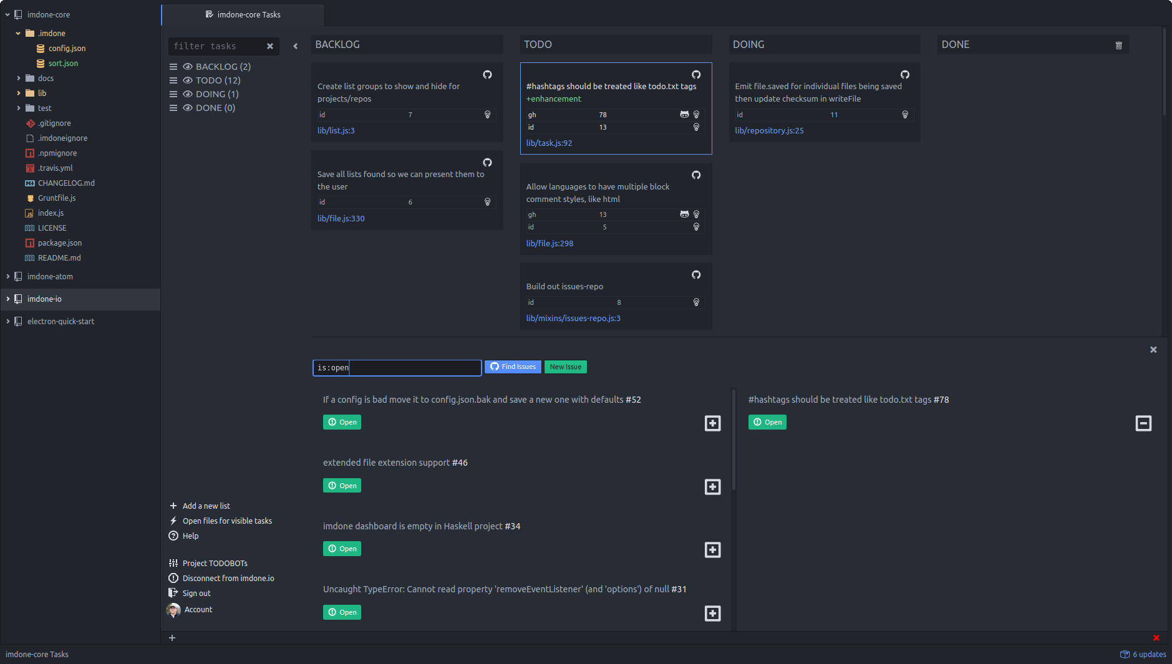Click lightbulb icon beside id 7
The width and height of the screenshot is (1172, 664).
[x=487, y=115]
